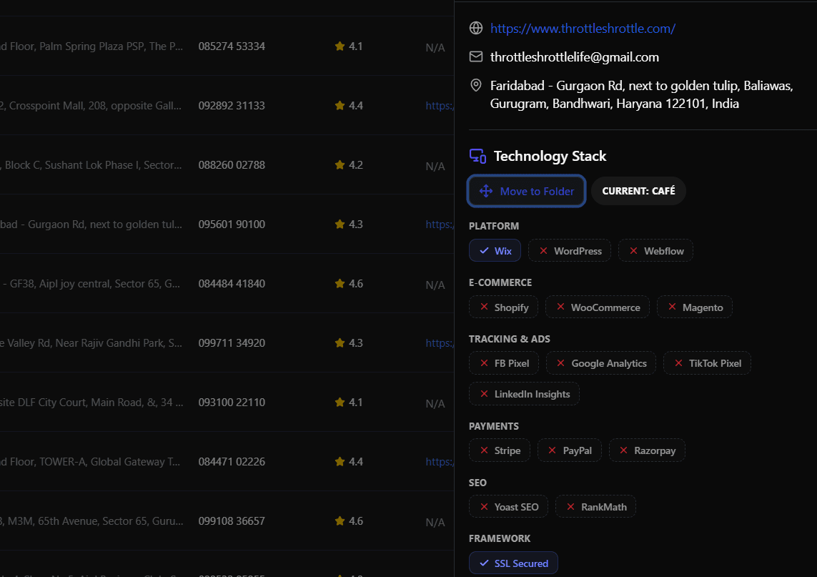Click the Move to Folder button

click(526, 192)
